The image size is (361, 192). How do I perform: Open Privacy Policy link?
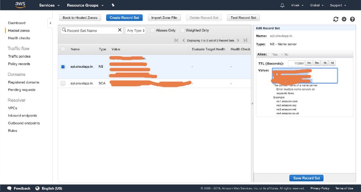pyautogui.click(x=320, y=188)
